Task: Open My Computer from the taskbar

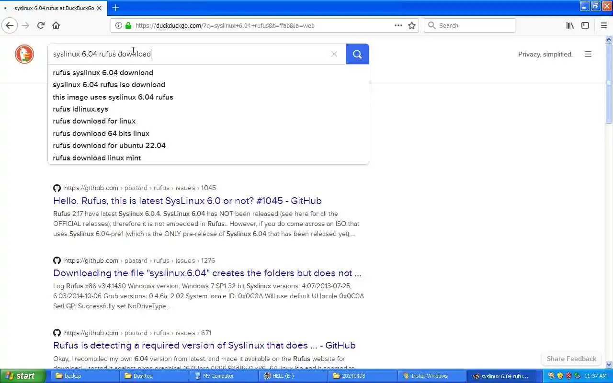Action: (224, 376)
